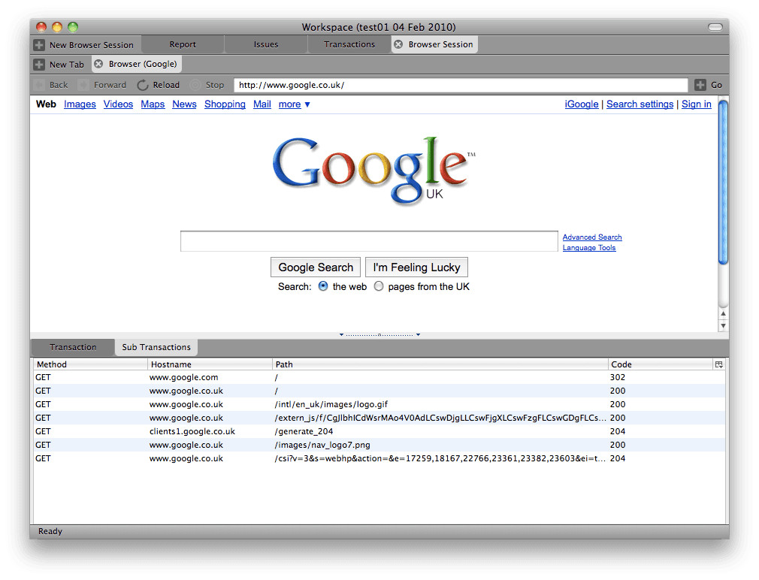Viewport: 759px width, 580px height.
Task: Click the Reload circular arrow icon
Action: pyautogui.click(x=142, y=85)
